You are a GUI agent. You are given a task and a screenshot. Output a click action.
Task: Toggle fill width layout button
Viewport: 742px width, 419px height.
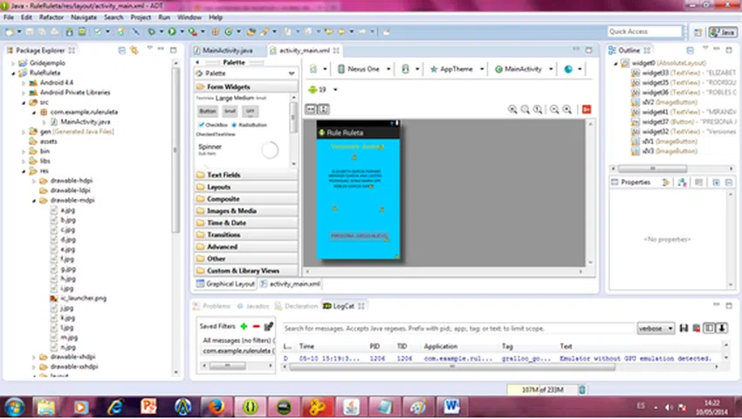click(311, 109)
